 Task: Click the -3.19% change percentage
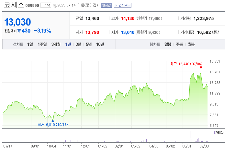pyautogui.click(x=42, y=31)
